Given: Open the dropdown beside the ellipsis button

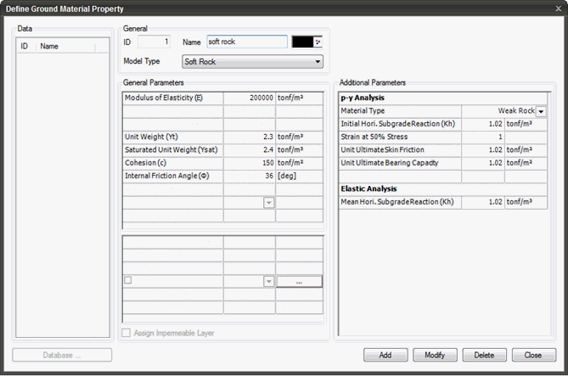Looking at the screenshot, I should point(269,282).
